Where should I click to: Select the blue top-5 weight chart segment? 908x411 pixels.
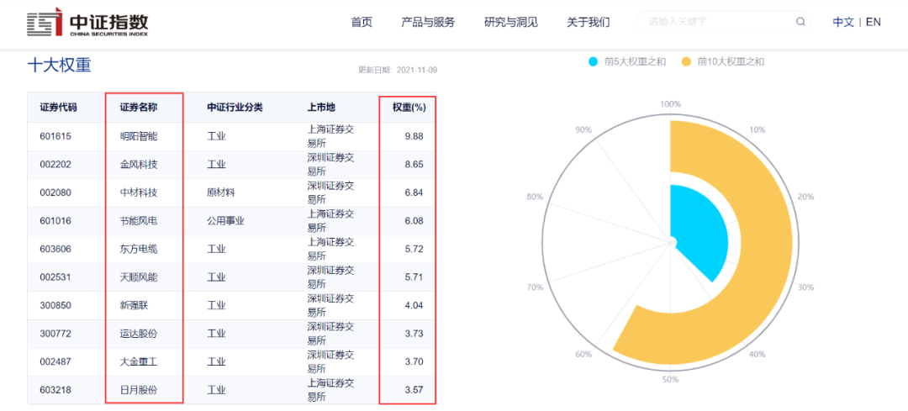pyautogui.click(x=698, y=231)
